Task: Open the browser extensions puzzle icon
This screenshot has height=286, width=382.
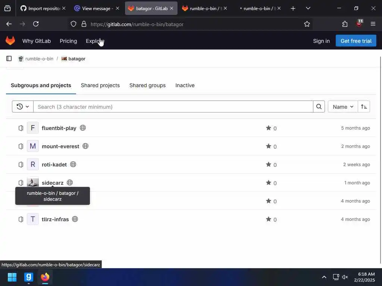Action: [x=345, y=24]
